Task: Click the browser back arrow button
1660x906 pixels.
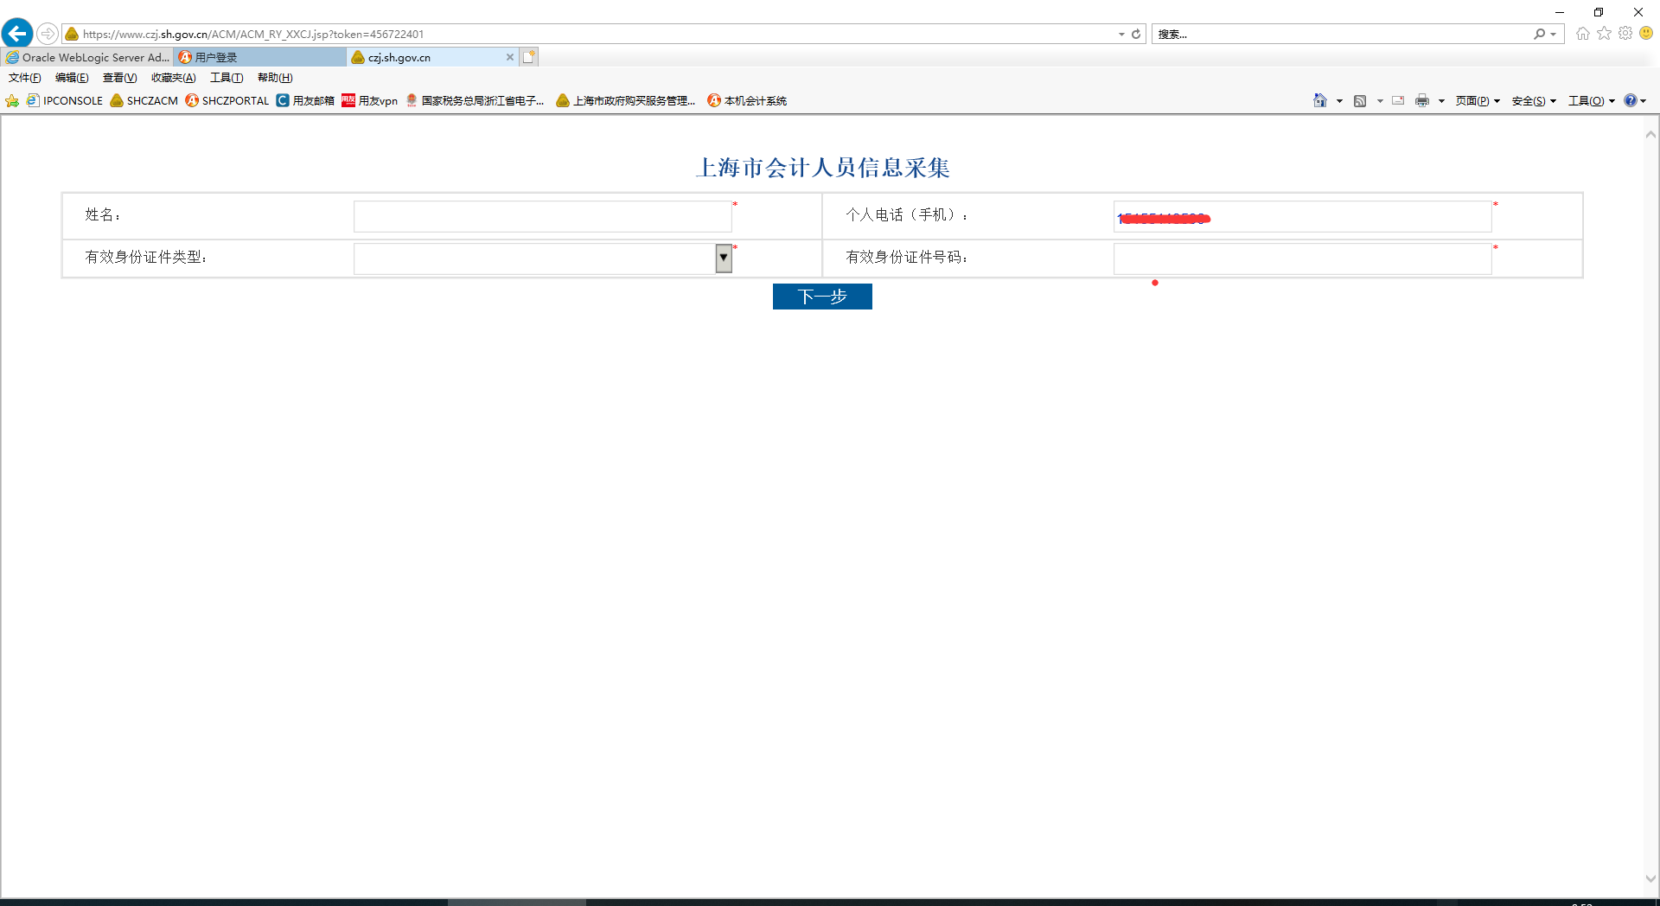Action: point(17,34)
